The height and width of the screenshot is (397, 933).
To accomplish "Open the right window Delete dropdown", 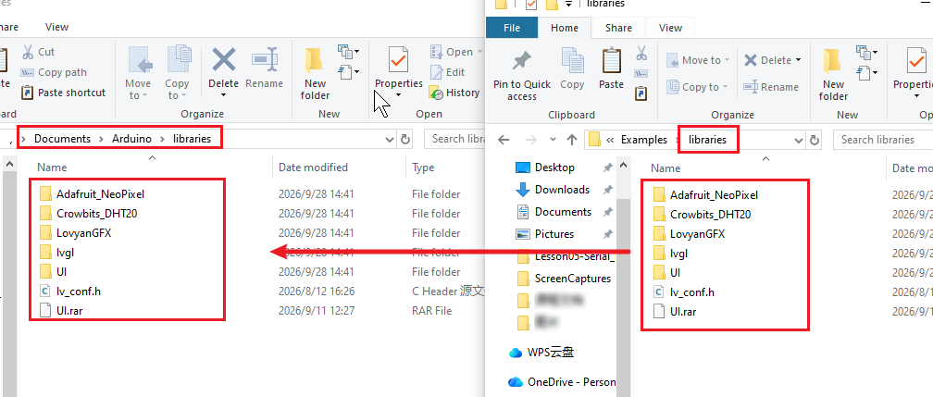I will pos(798,60).
